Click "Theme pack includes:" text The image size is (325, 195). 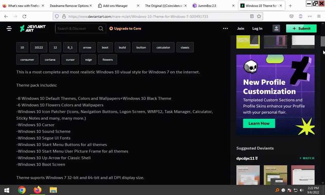tap(37, 85)
